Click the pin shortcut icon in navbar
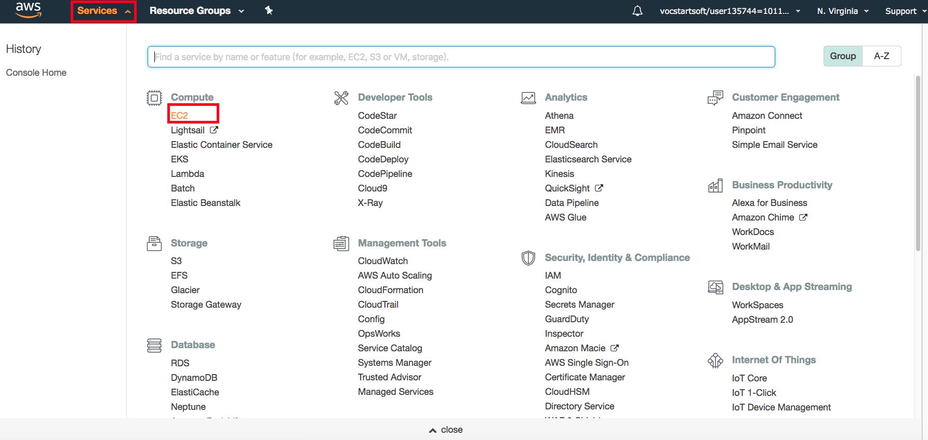The height and width of the screenshot is (440, 928). pos(269,10)
